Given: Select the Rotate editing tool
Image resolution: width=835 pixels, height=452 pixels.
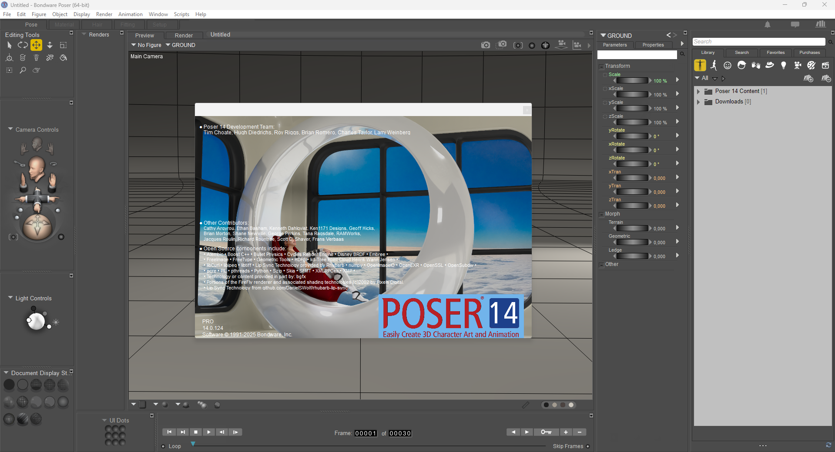Looking at the screenshot, I should 23,45.
